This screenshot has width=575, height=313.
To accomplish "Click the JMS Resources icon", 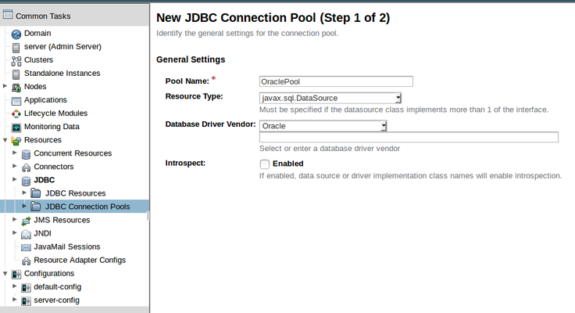I will pyautogui.click(x=26, y=220).
